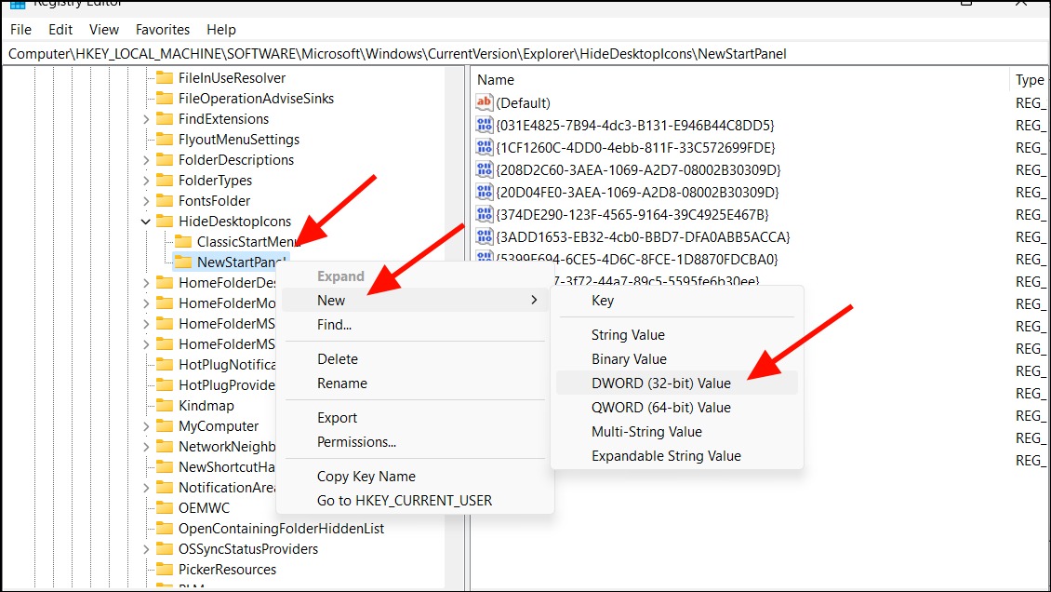Click the Type column header
Screen dimensions: 1051x592
pos(1030,80)
